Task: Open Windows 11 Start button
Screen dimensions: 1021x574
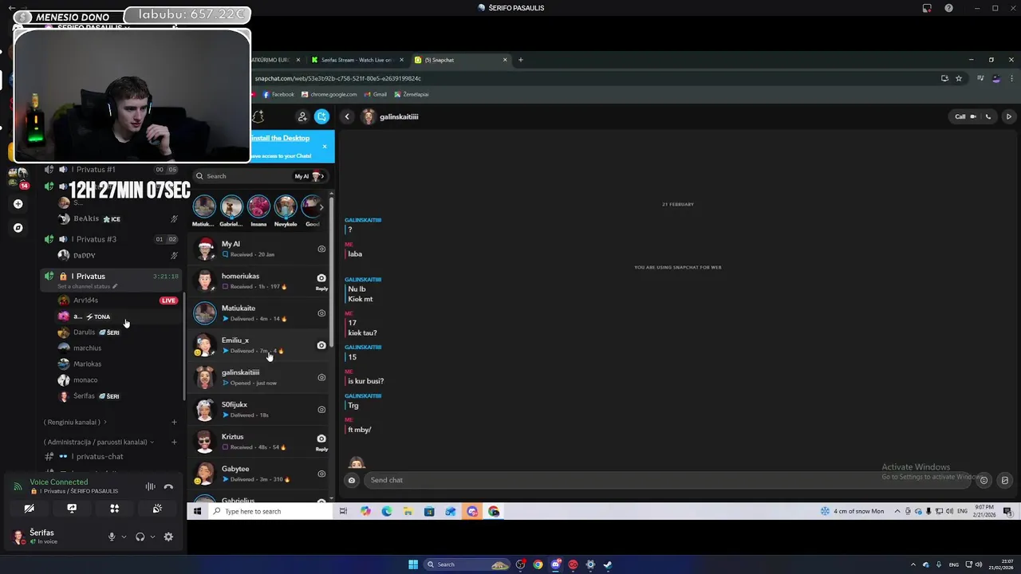Action: [x=413, y=564]
